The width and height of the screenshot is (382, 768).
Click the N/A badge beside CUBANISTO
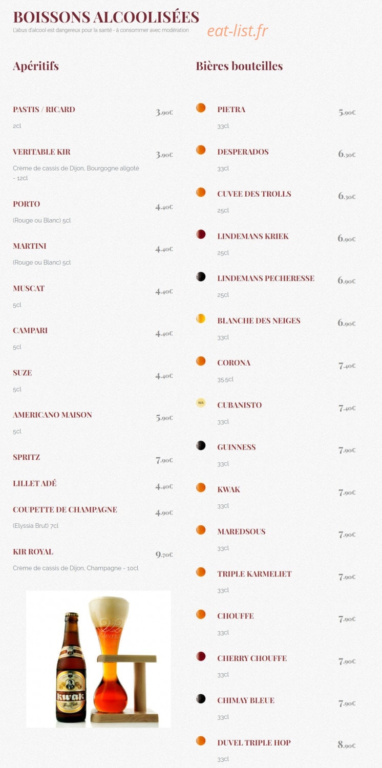click(201, 403)
